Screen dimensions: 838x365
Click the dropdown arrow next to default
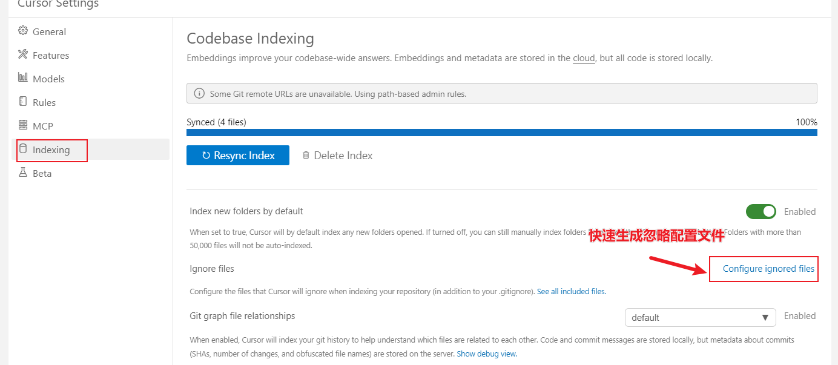click(765, 318)
